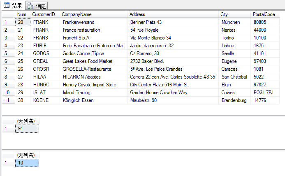Viewport: 285px width, 176px height.
Task: Select row header 5 for GODOS row
Action: pos(9,53)
